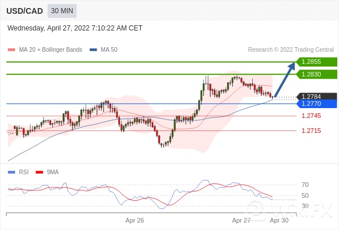Click the Apr 26 time axis label
This screenshot has height=230, width=339.
pyautogui.click(x=134, y=220)
